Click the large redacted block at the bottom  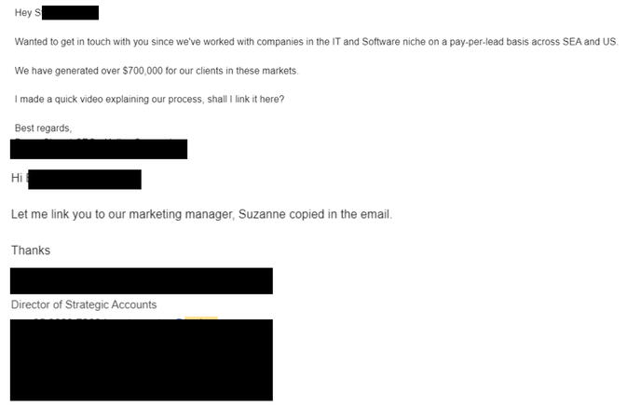pyautogui.click(x=142, y=360)
